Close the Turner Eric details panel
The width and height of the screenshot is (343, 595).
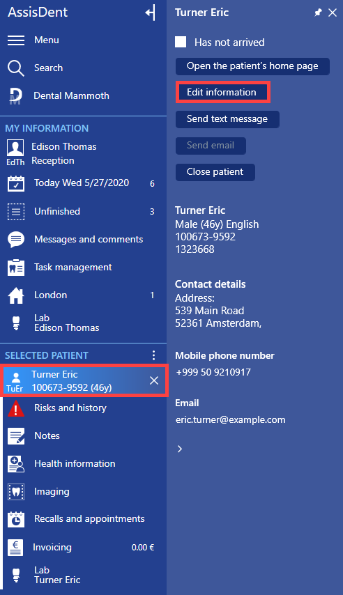tap(333, 13)
